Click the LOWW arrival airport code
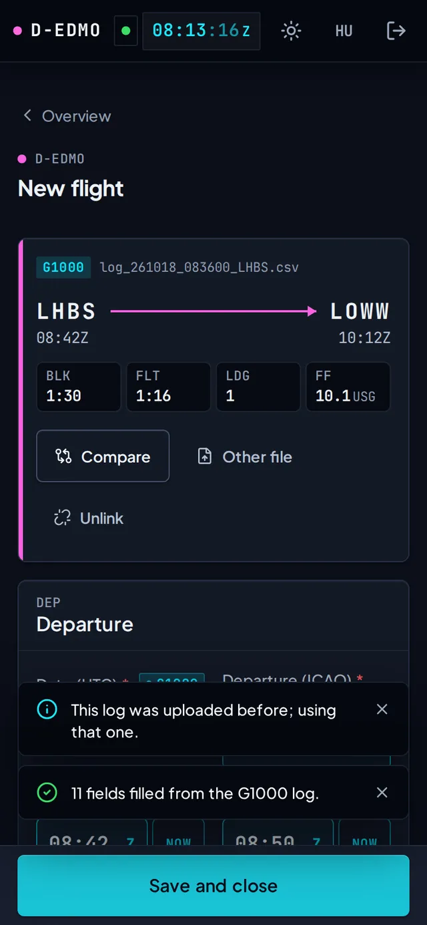Screen dimensions: 427x925 pyautogui.click(x=360, y=311)
